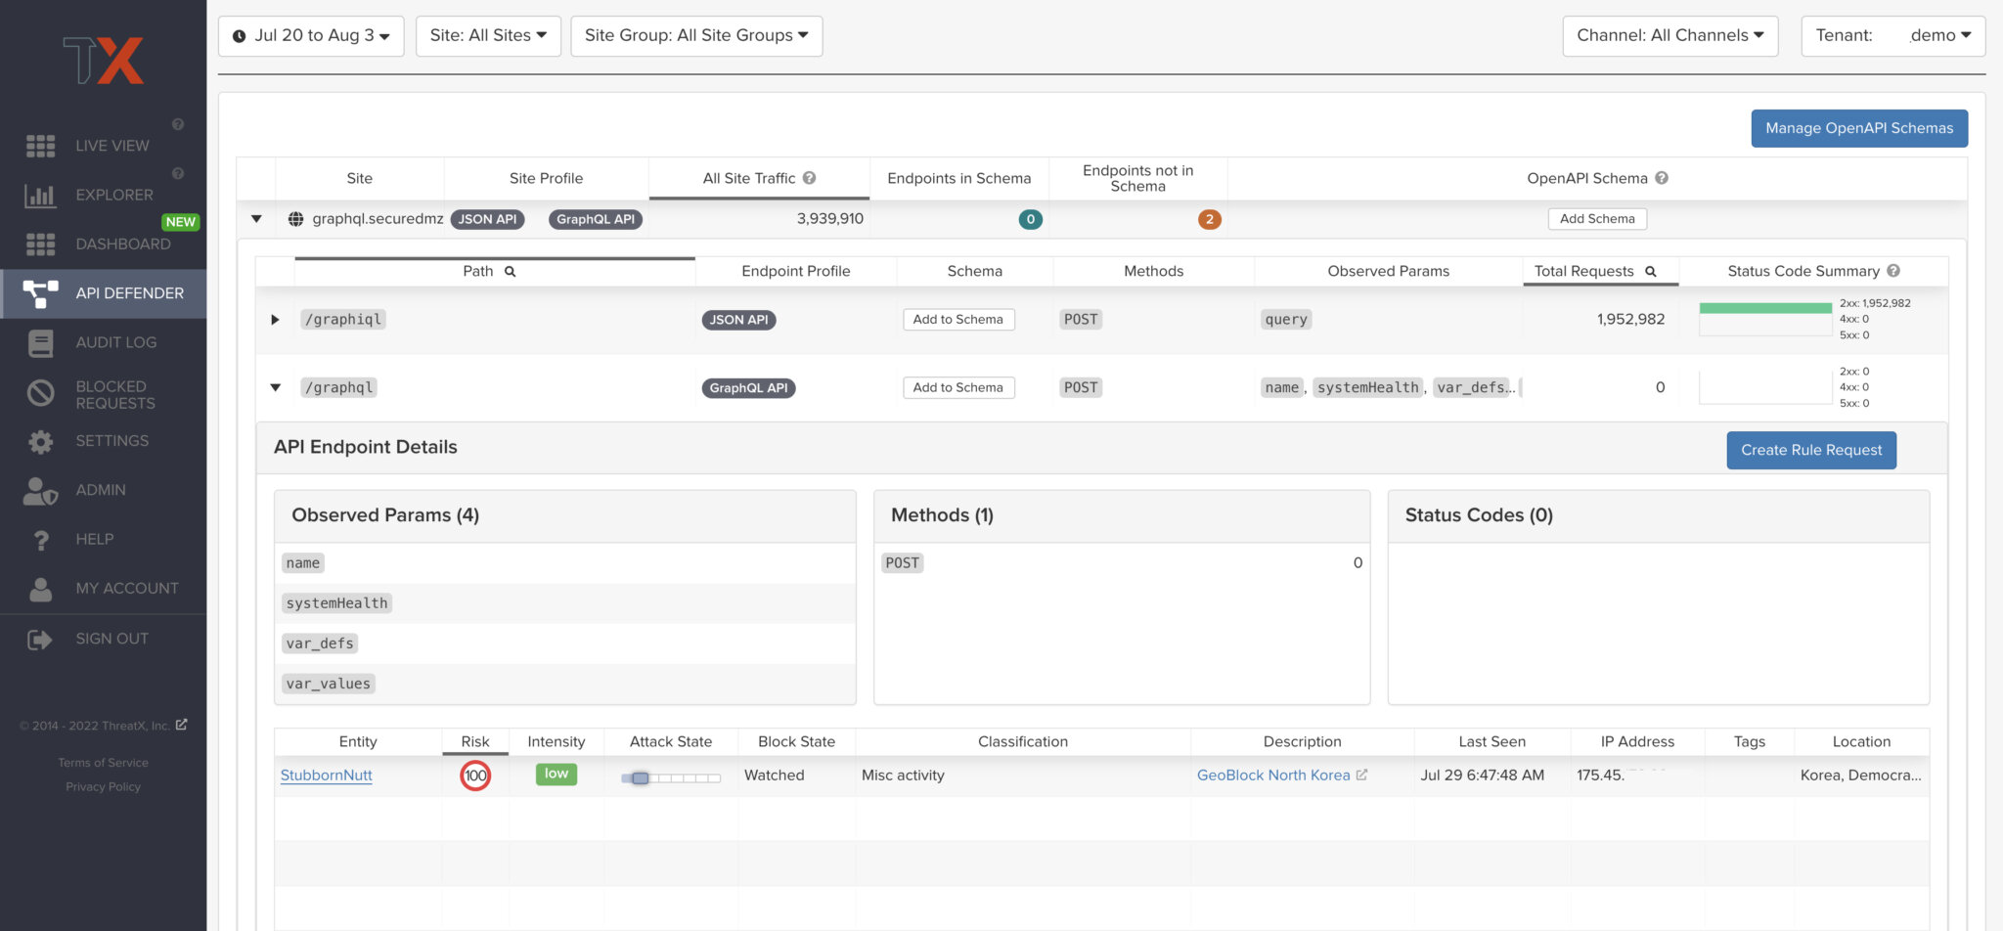Click the search icon in Path column

(510, 271)
